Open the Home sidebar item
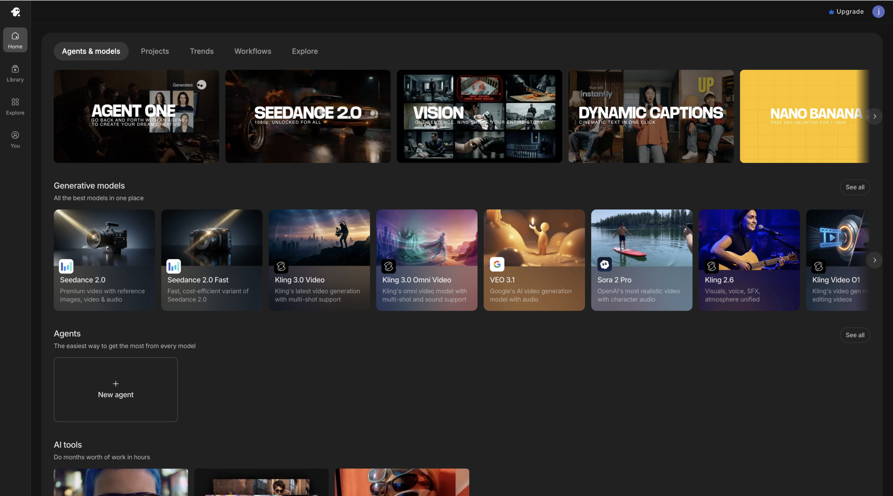Image resolution: width=893 pixels, height=496 pixels. tap(15, 40)
